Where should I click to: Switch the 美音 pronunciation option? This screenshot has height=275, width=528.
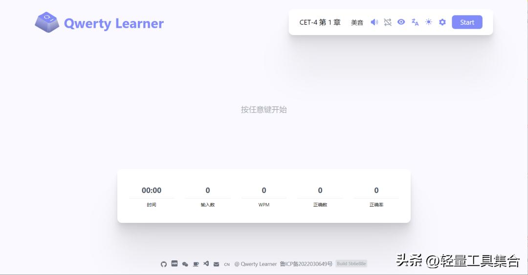357,22
